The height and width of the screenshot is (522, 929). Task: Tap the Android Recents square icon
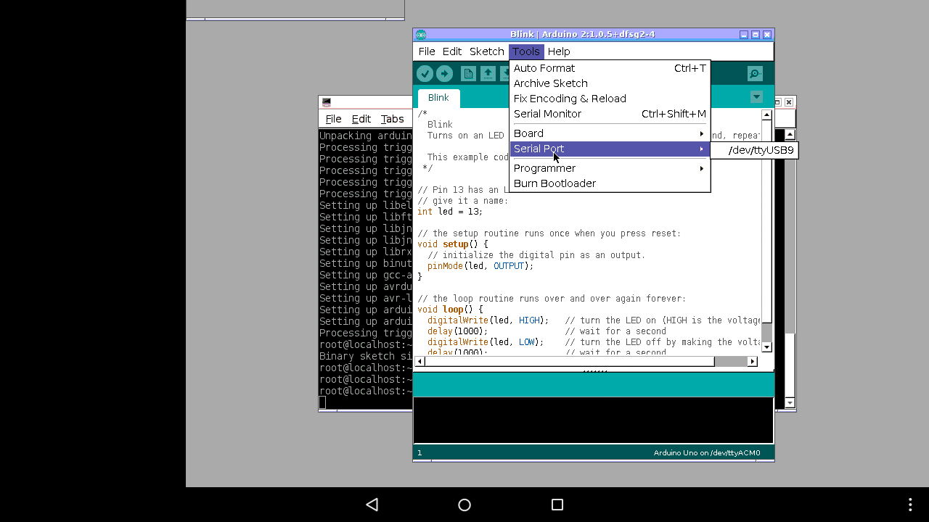(x=557, y=505)
